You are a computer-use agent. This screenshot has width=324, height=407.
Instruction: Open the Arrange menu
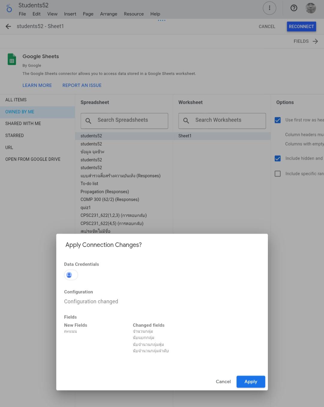109,14
